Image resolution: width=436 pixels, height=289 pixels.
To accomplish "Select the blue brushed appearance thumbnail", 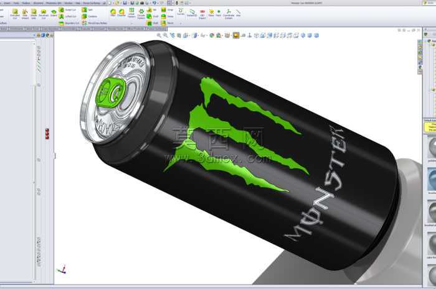I will point(432,179).
